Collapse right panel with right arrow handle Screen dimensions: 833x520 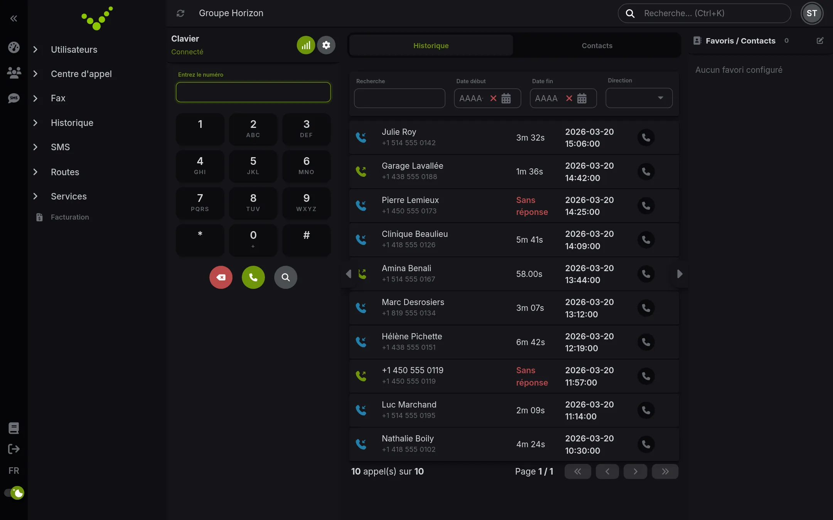point(680,274)
